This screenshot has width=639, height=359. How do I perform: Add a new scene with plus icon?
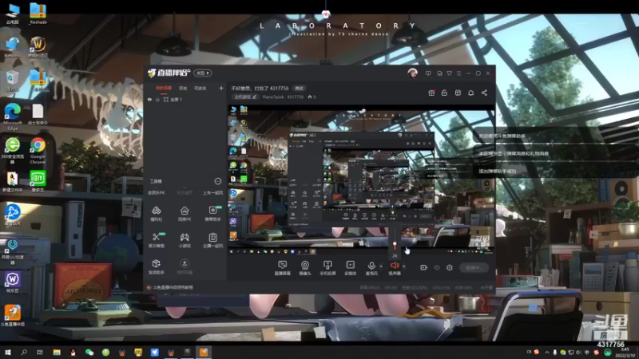pos(221,88)
